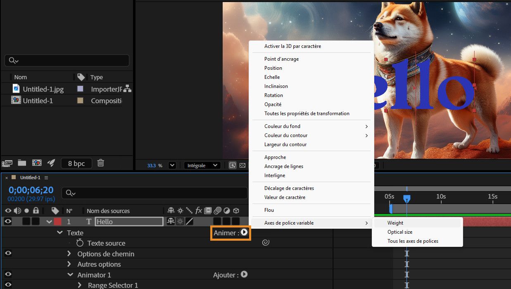The height and width of the screenshot is (289, 511).
Task: Click the expression pick whip spiral icon
Action: click(266, 243)
